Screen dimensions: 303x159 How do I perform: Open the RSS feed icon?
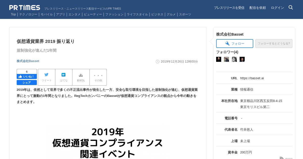[x=282, y=158]
